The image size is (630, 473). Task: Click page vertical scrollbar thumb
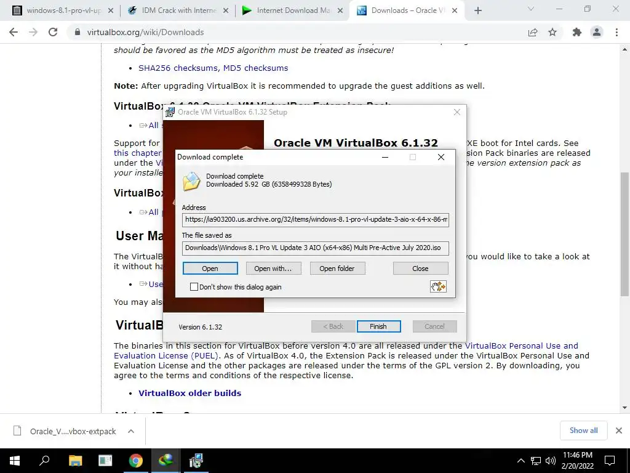625,235
